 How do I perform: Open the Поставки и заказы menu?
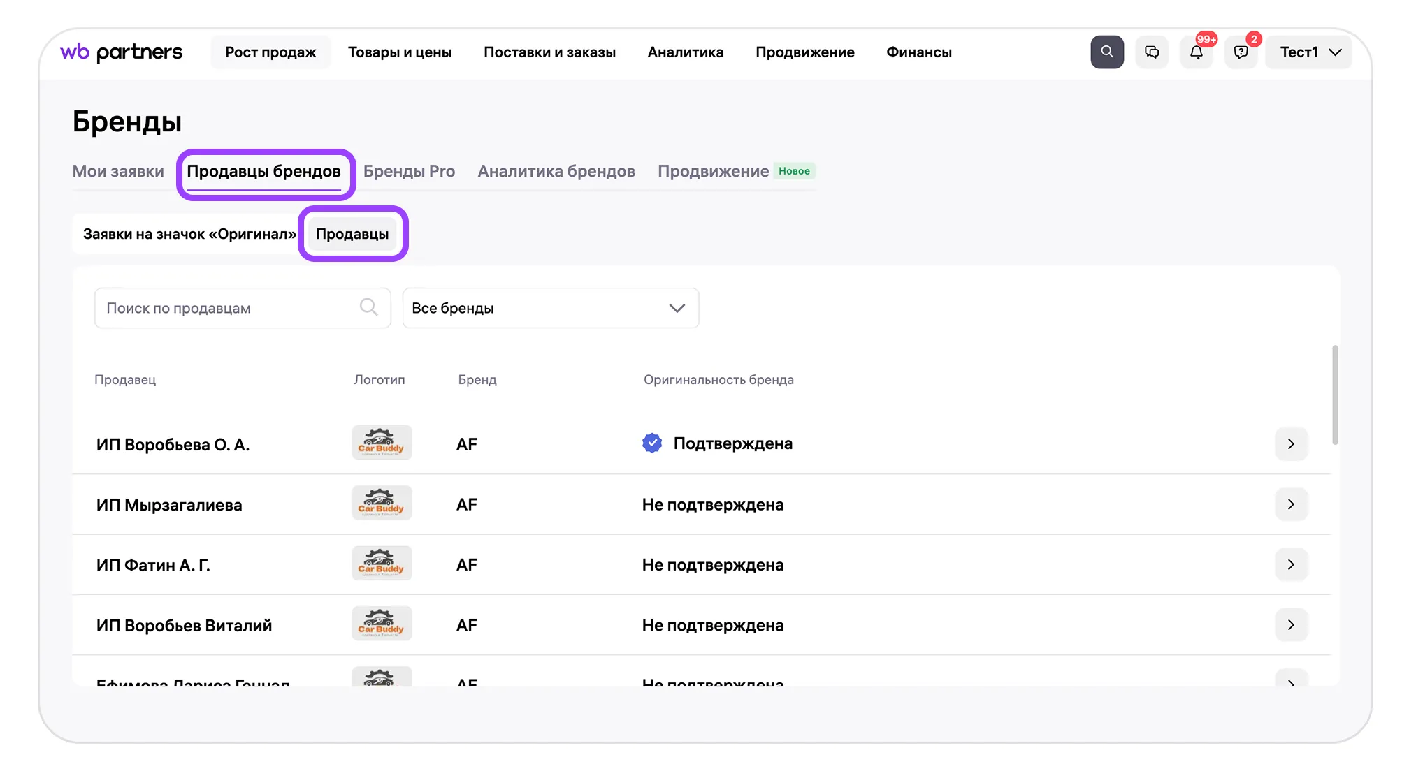click(549, 52)
